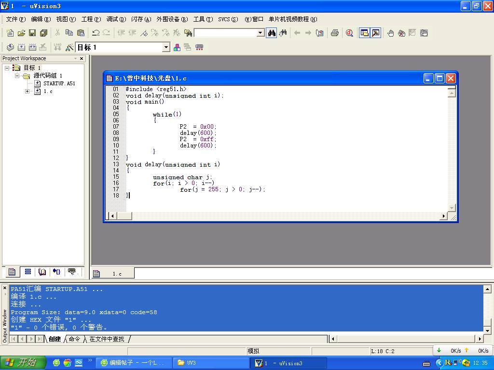Open Project Workspace panel dropdown arrow

pyautogui.click(x=75, y=58)
